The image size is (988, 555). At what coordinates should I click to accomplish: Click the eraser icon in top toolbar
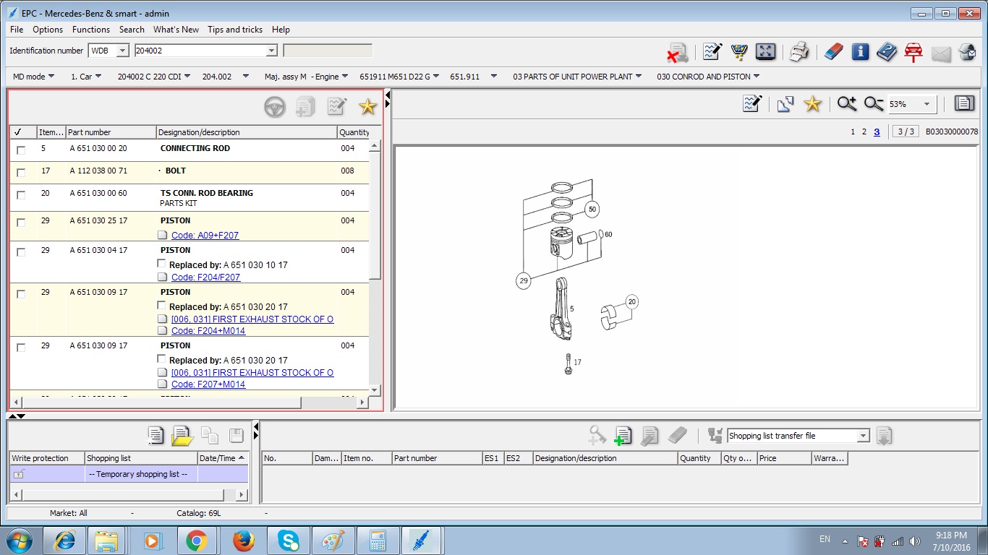pyautogui.click(x=833, y=52)
